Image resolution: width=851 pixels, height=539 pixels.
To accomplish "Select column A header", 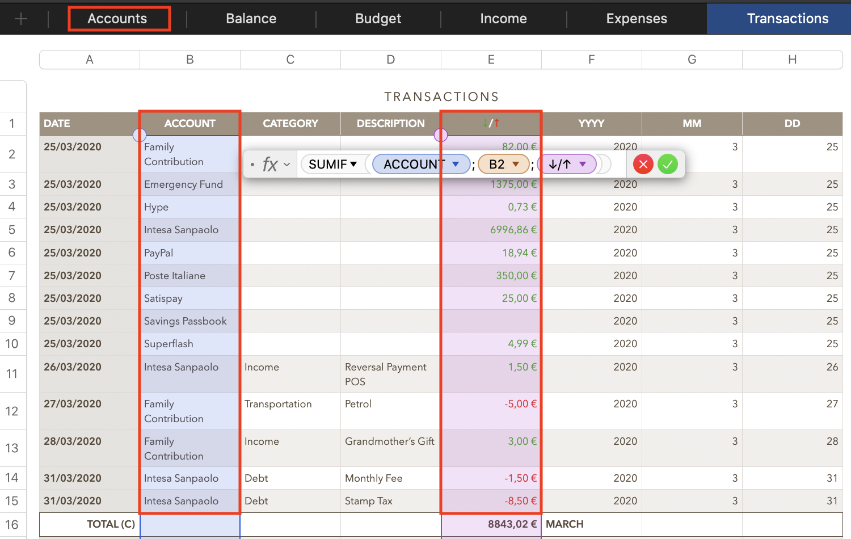I will [90, 60].
